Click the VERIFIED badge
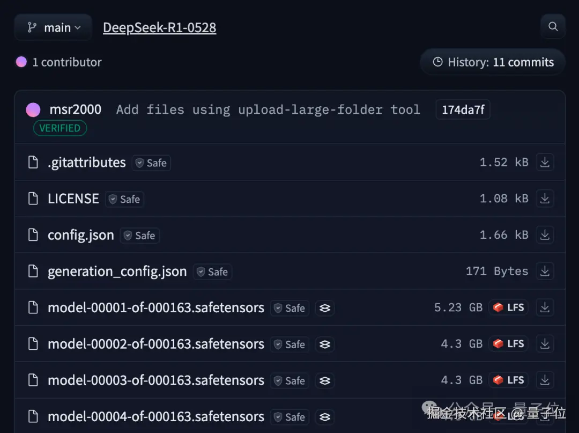Image resolution: width=579 pixels, height=433 pixels. point(60,128)
